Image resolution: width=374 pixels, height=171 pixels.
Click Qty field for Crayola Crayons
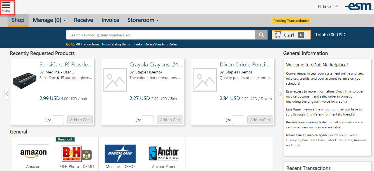(x=148, y=120)
